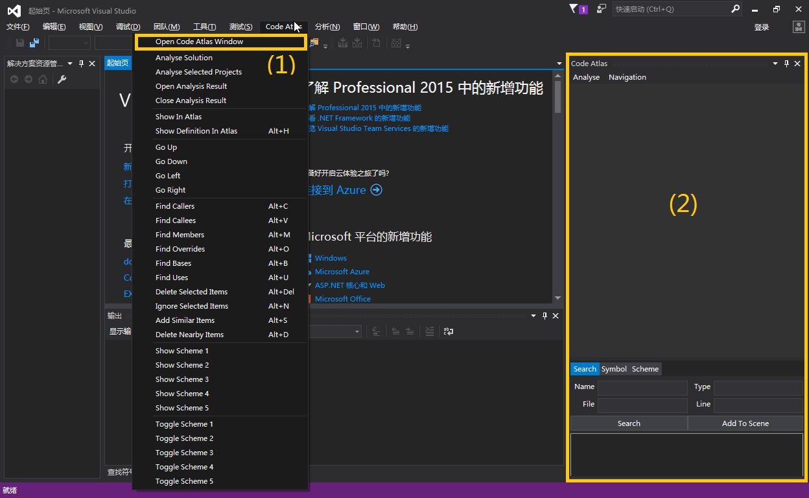Click the user account icon near 登录
The width and height of the screenshot is (809, 498).
click(x=797, y=27)
